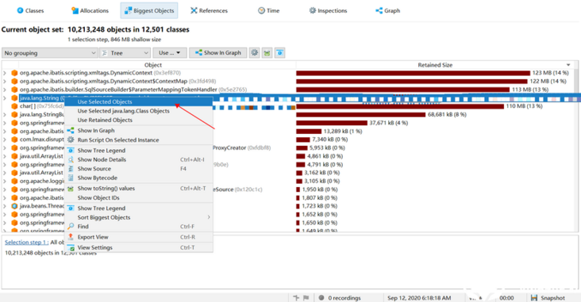
Task: Select the first Show Tree Legend entry
Action: tap(139, 151)
